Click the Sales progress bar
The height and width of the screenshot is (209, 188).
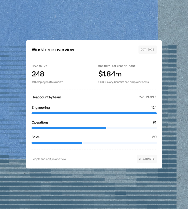click(x=94, y=143)
